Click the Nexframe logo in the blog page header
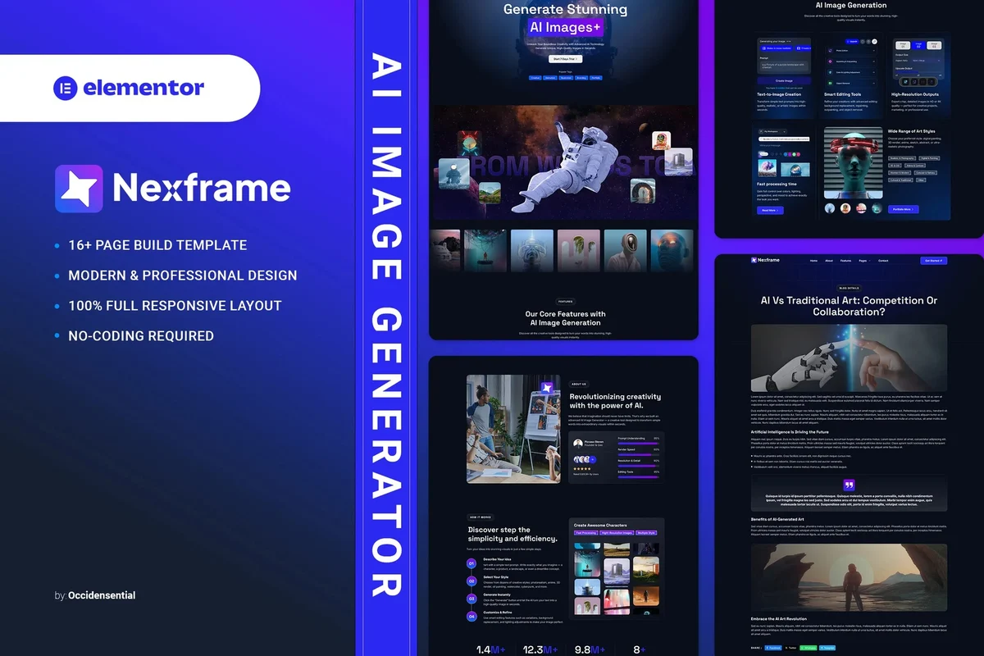The image size is (984, 656). [x=765, y=260]
